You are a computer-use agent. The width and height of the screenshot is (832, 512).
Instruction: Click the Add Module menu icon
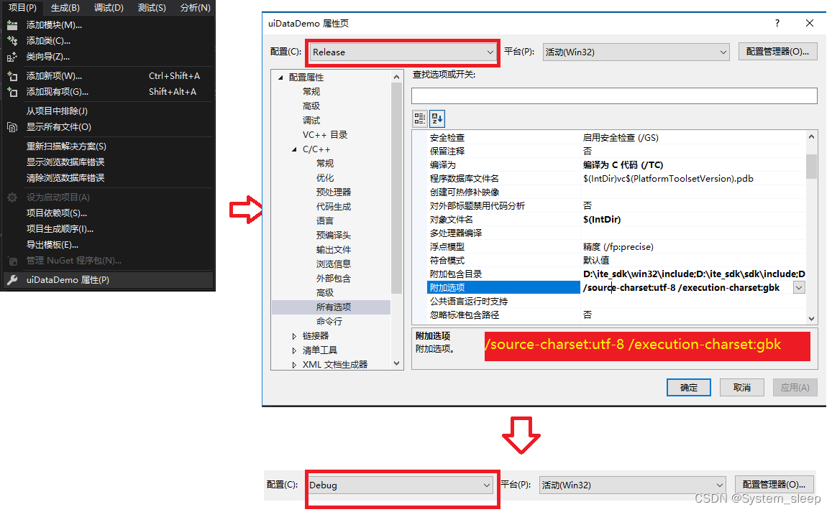coord(12,25)
